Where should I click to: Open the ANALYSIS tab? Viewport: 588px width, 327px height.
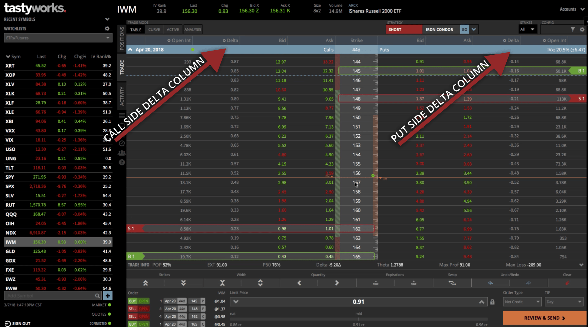(193, 29)
